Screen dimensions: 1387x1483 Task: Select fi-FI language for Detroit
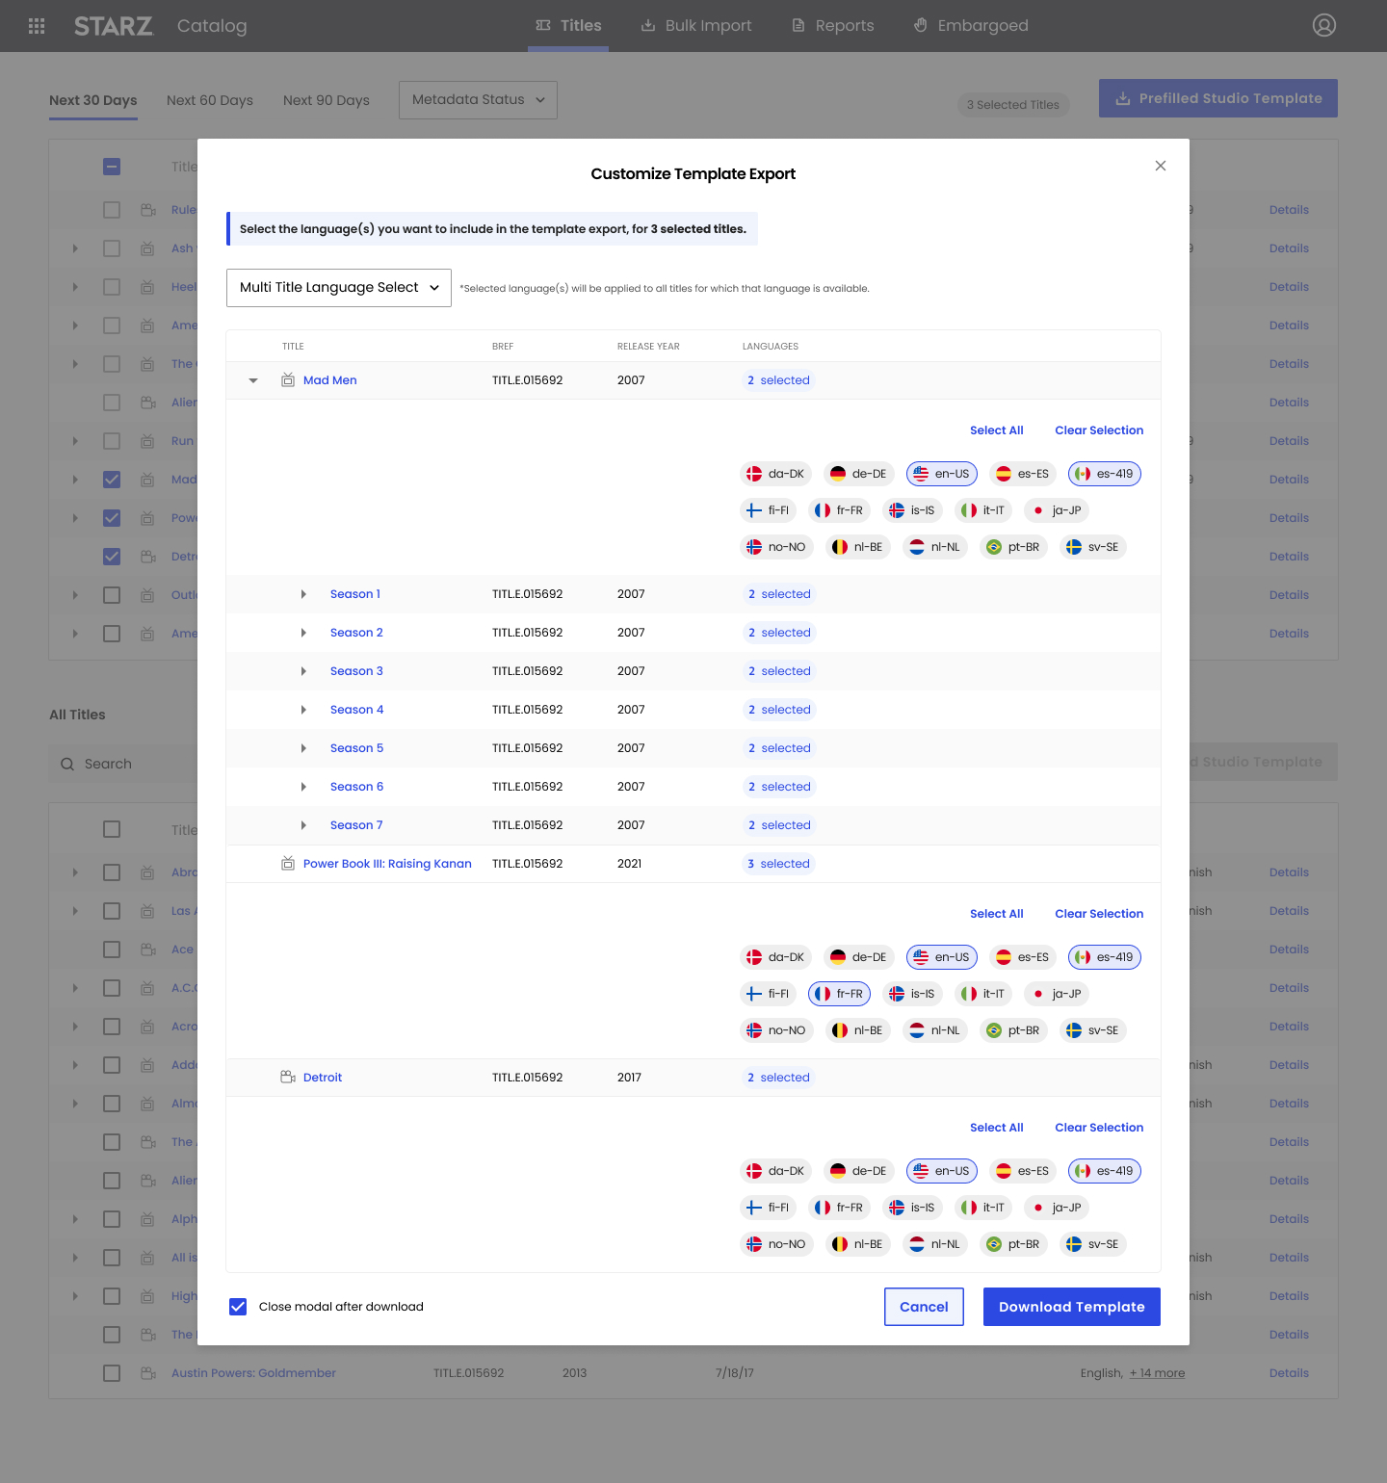pos(769,1208)
